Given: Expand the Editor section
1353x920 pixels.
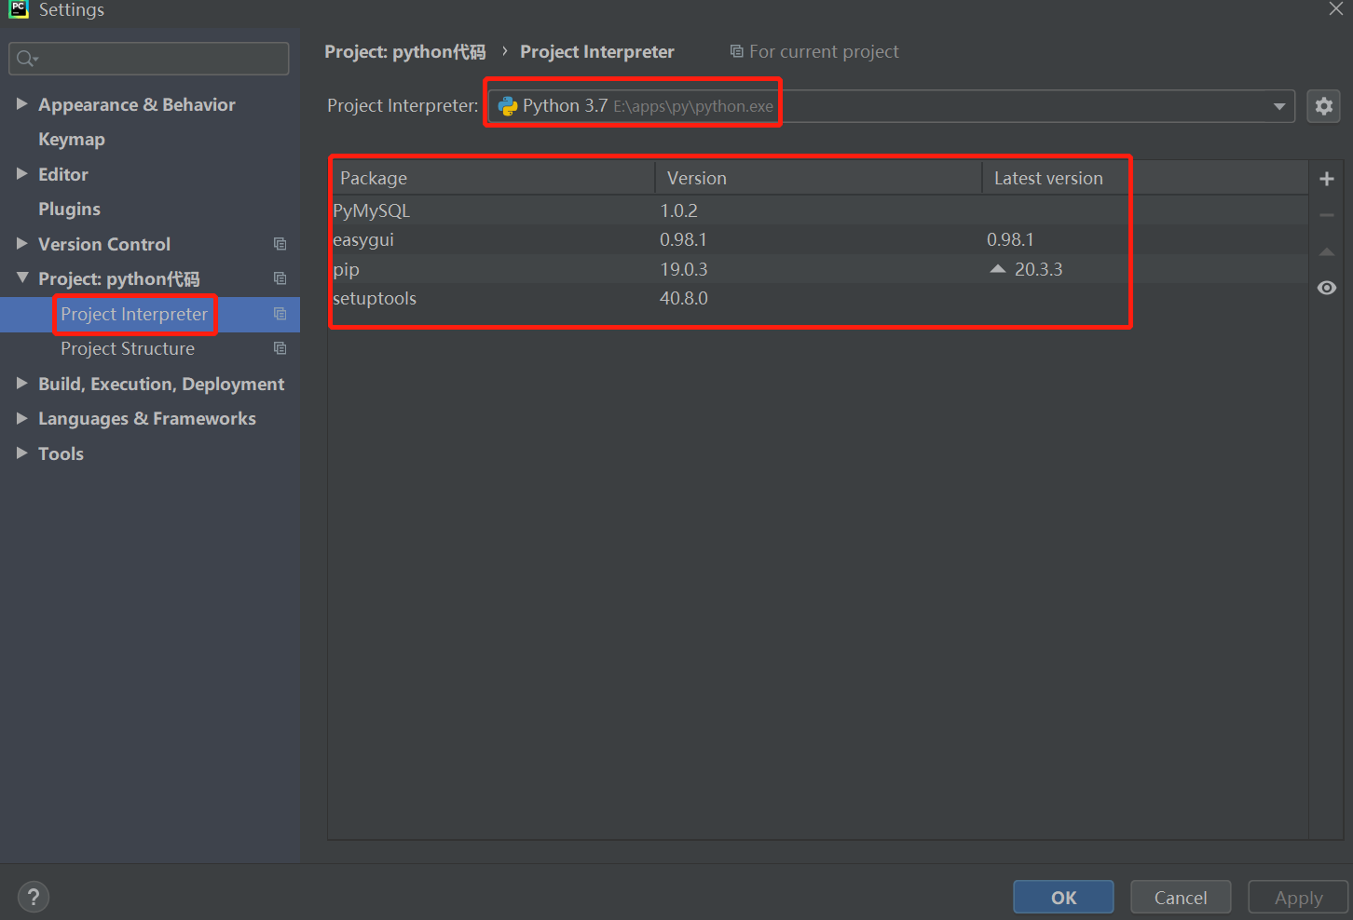Looking at the screenshot, I should point(21,174).
